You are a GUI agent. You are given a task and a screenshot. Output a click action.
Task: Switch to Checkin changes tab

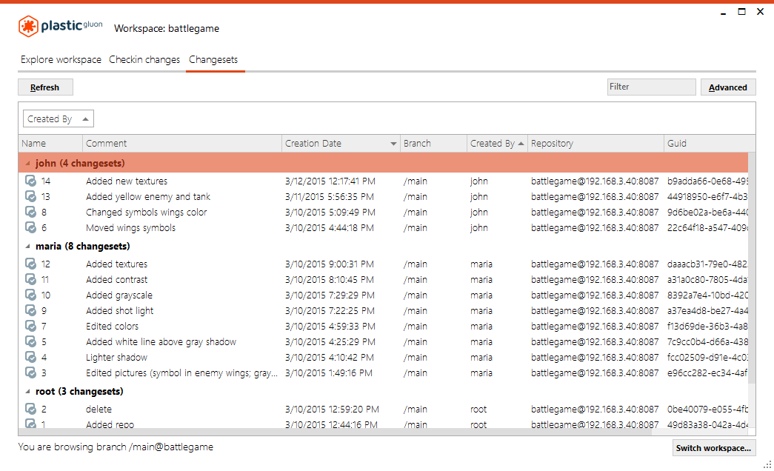144,60
